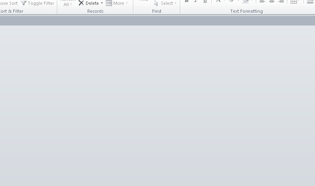Toggle Underline text formatting
Image resolution: width=315 pixels, height=186 pixels.
[205, 2]
